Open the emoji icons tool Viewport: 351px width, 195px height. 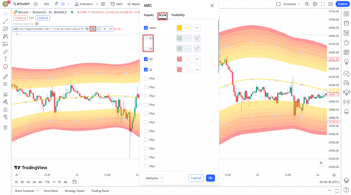click(5, 66)
